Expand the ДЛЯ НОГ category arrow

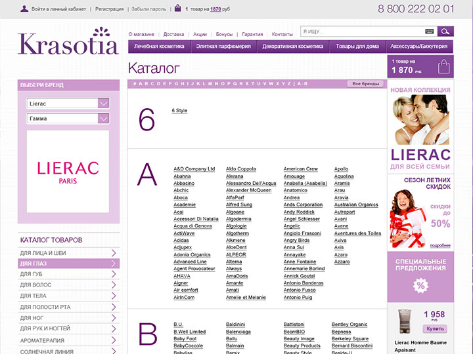[x=114, y=317]
